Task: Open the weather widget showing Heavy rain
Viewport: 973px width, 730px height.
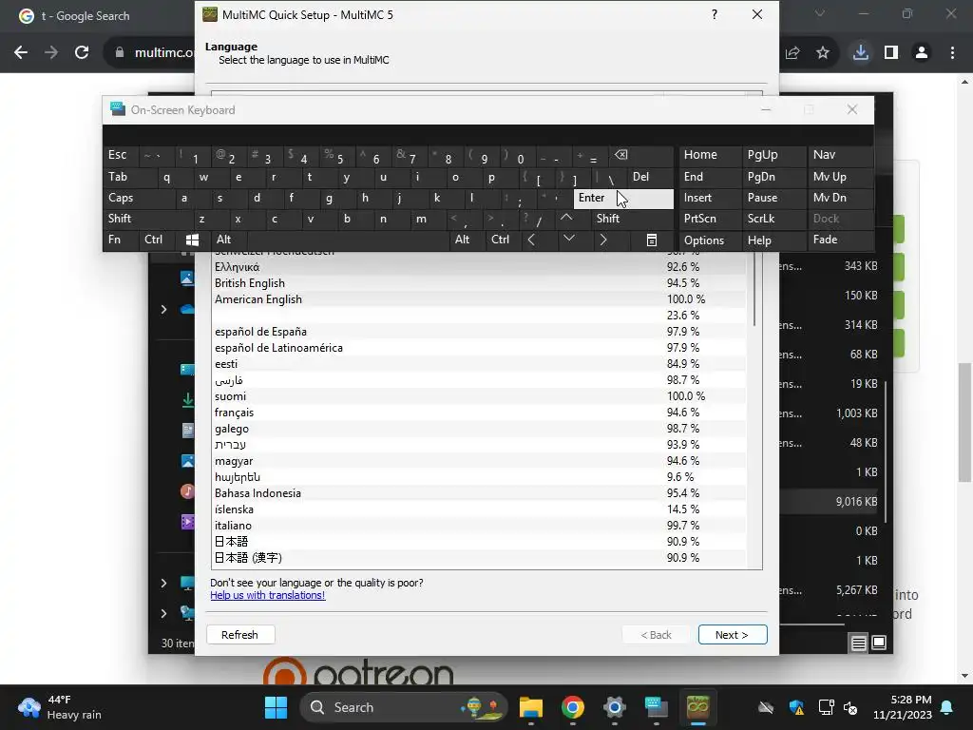Action: (60, 707)
